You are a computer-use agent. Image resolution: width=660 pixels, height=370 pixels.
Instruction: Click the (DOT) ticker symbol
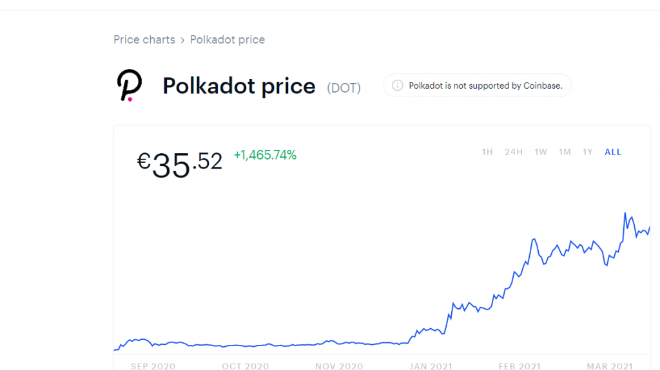(344, 88)
